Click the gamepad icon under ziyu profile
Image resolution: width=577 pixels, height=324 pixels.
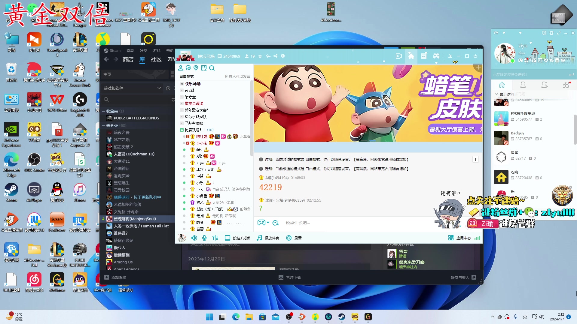[x=521, y=60]
